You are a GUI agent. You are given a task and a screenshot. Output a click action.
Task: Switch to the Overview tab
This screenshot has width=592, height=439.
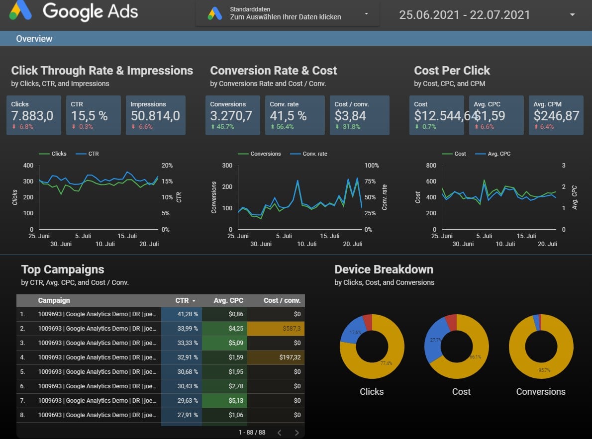34,38
